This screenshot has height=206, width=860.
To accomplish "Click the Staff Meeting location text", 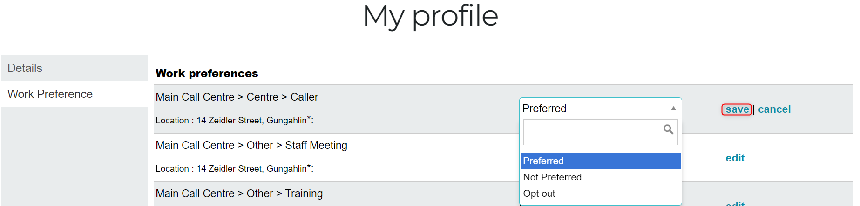I will [234, 168].
